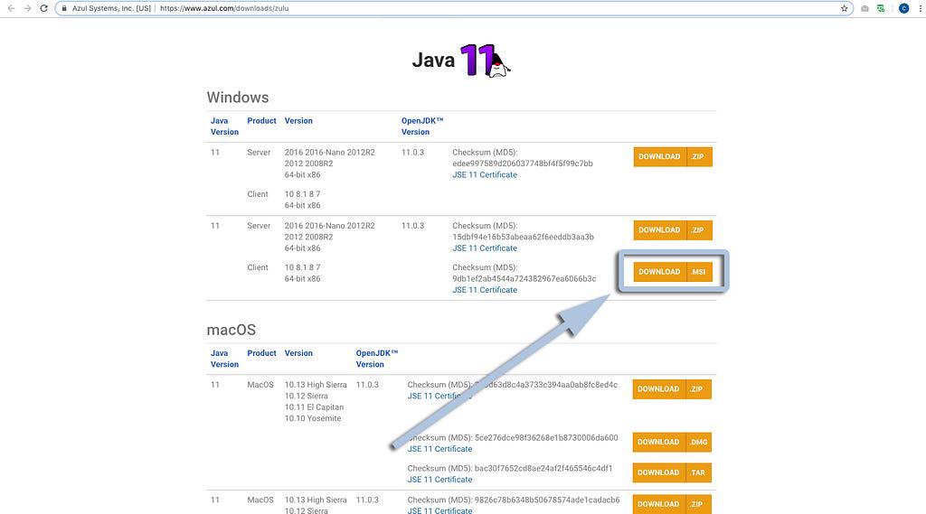Open the blue profile avatar
This screenshot has height=514, width=926.
[x=903, y=8]
